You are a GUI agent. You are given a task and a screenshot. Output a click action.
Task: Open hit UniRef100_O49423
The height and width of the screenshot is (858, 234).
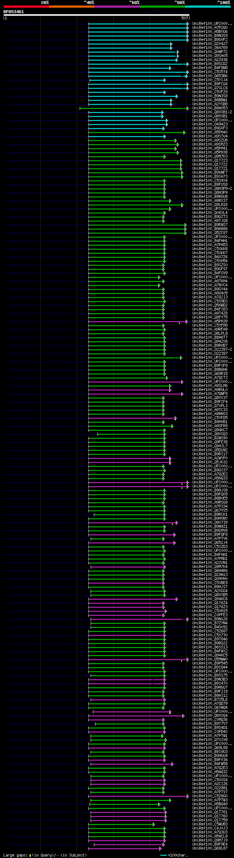[x=210, y=124]
